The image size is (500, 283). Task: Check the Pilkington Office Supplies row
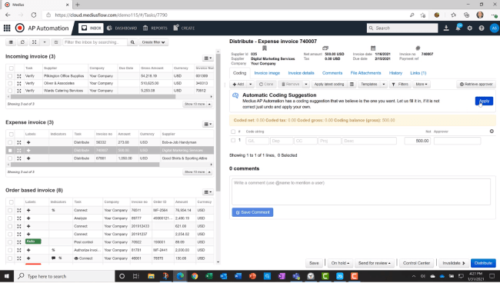tap(10, 76)
